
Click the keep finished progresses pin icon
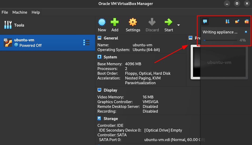(x=237, y=21)
